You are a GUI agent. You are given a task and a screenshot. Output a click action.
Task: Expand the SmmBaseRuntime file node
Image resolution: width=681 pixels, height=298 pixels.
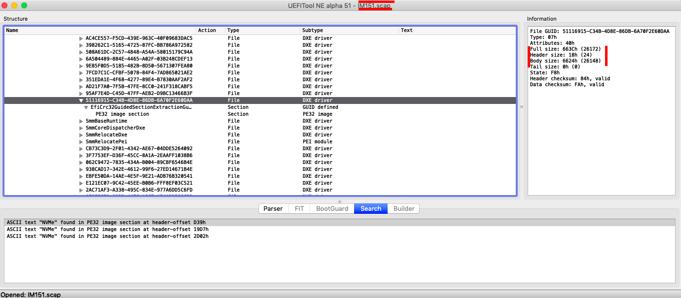click(81, 121)
